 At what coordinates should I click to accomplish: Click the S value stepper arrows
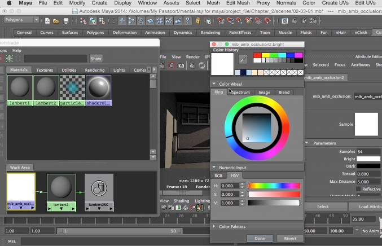click(242, 194)
